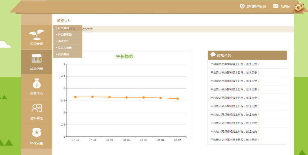Select the 成长记录 calendar icon
This screenshot has width=308, height=155.
coord(37,58)
